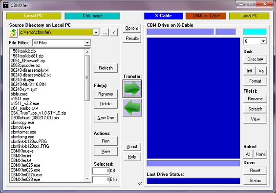The width and height of the screenshot is (276, 193).
Task: Select file 1581toolkit.zip
Action: (x=23, y=51)
